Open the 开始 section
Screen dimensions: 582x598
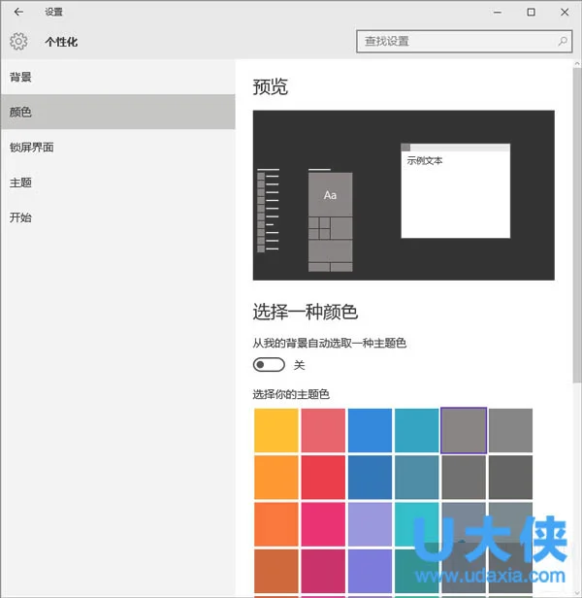(117, 217)
